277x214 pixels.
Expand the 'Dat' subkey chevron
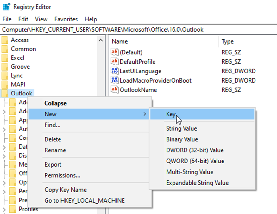(x=4, y=147)
